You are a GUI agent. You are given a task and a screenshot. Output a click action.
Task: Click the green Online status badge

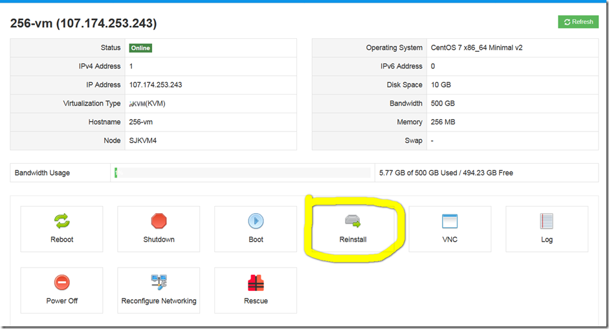[x=140, y=48]
